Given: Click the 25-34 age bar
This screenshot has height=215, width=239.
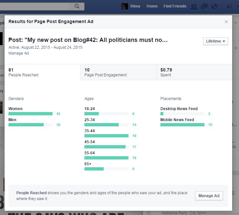Looking at the screenshot, I should (106, 125).
